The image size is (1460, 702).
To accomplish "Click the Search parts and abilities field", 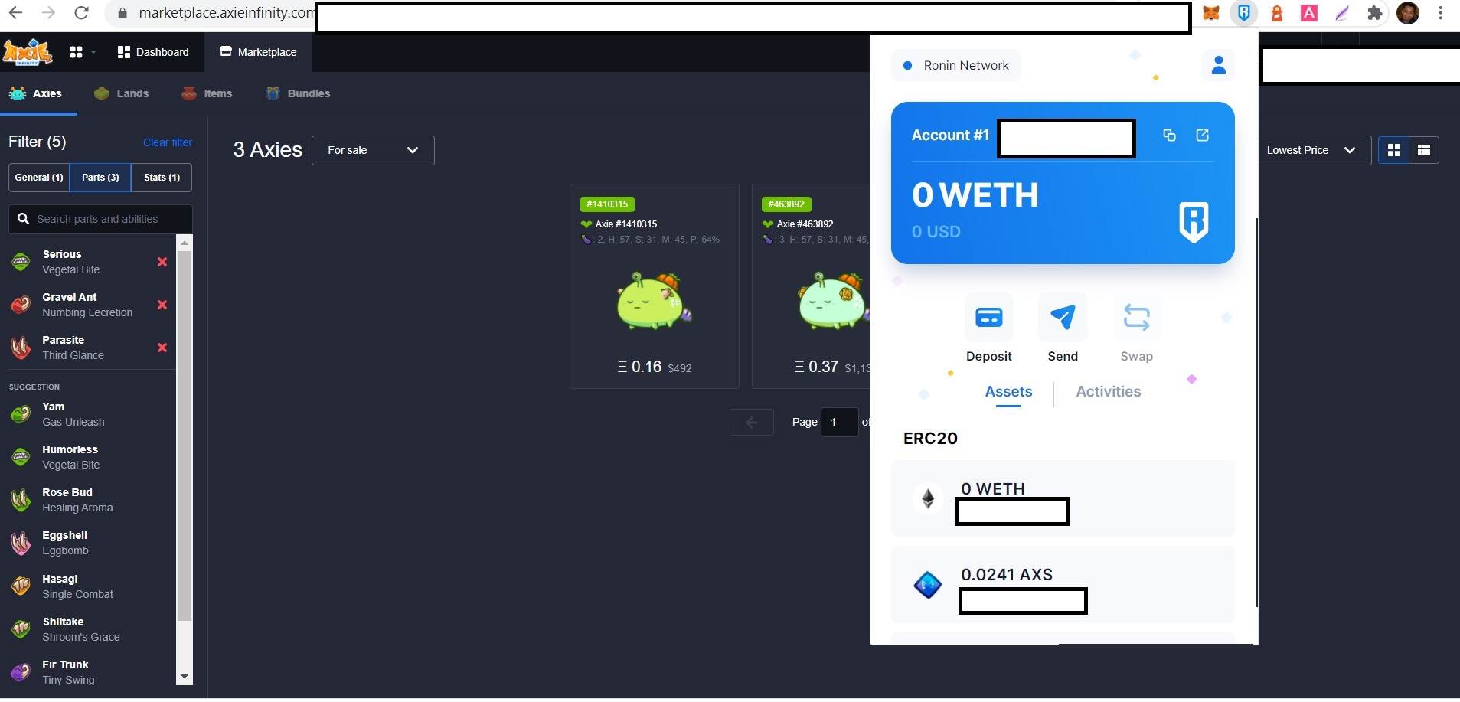I will [x=100, y=219].
